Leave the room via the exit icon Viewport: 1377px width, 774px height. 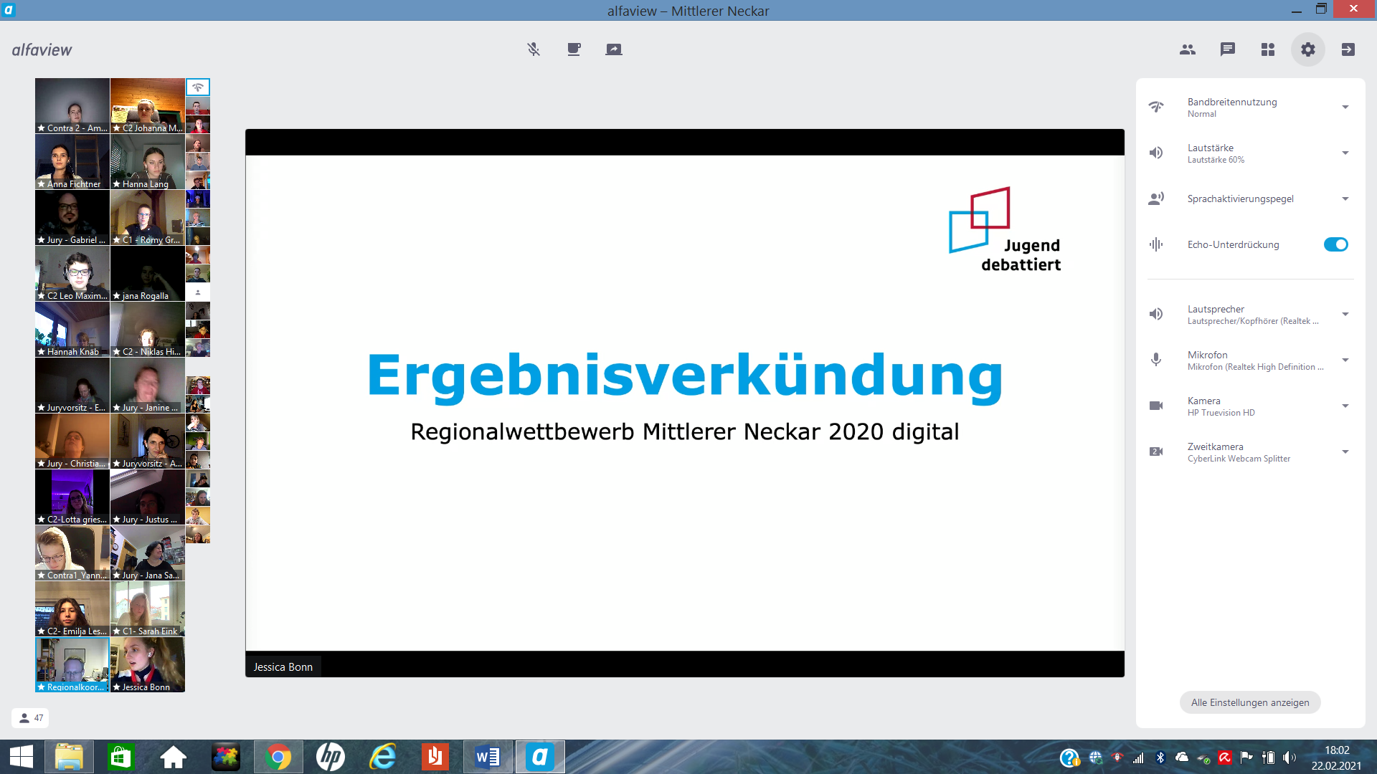coord(1349,49)
